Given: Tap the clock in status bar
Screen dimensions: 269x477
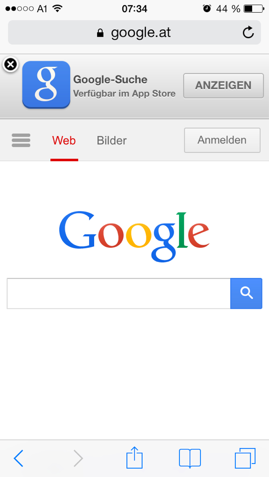Looking at the screenshot, I should pos(134,9).
